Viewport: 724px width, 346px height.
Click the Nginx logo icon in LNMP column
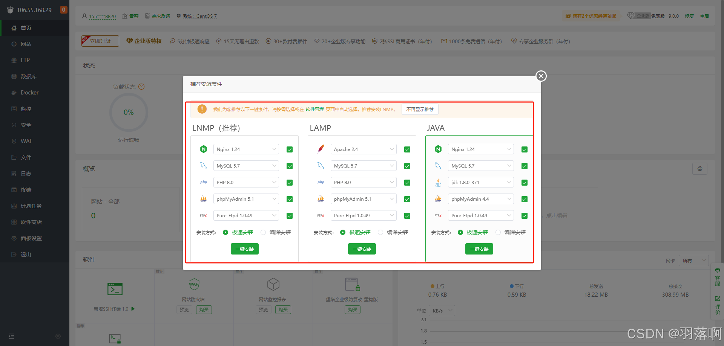(204, 149)
